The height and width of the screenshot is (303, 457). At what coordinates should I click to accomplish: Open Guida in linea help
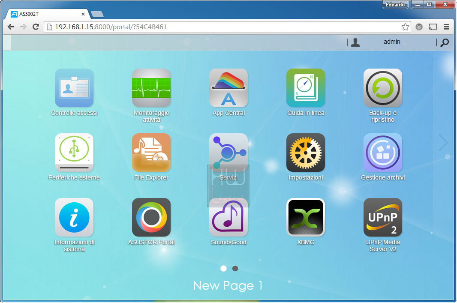tap(305, 88)
